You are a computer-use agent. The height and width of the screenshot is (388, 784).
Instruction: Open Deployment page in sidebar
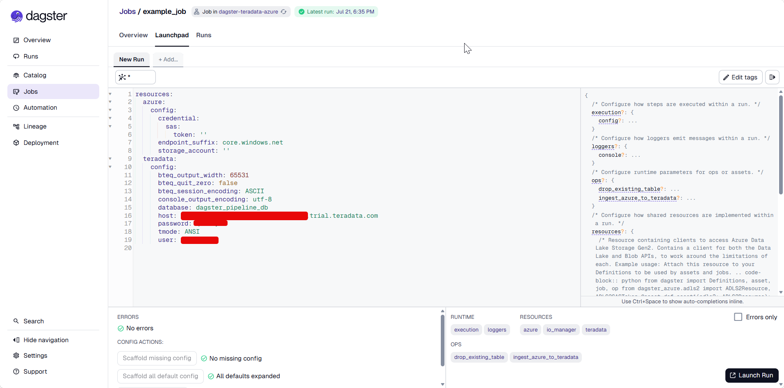tap(53, 143)
